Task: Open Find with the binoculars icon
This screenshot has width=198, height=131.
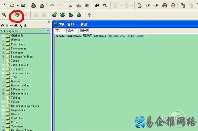Action: point(97,5)
